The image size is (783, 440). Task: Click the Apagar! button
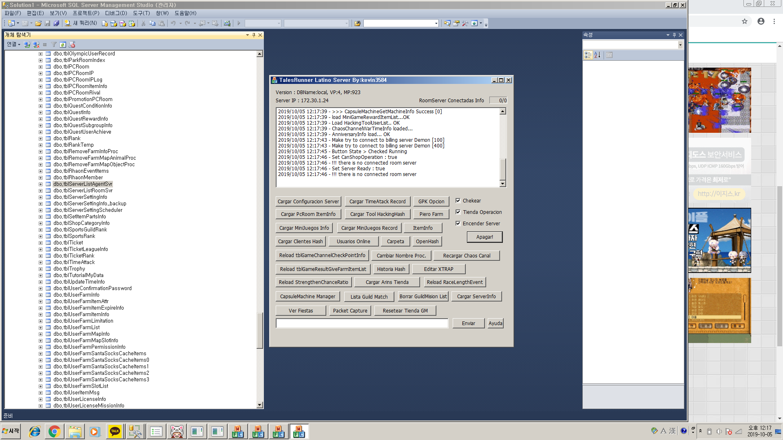coord(484,237)
